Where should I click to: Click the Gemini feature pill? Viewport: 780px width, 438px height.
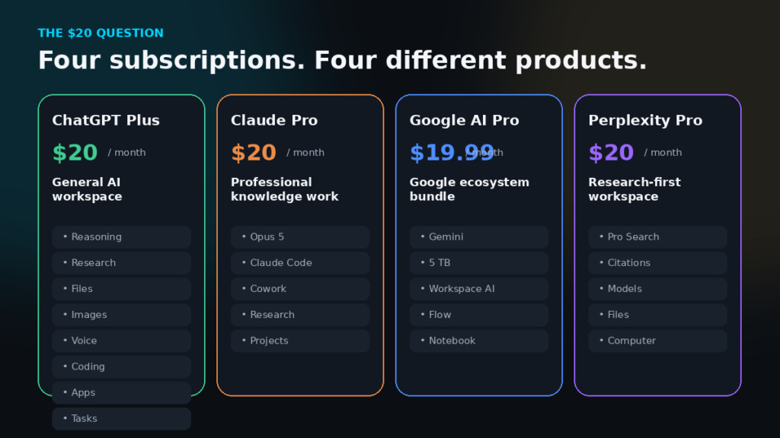[x=479, y=237]
